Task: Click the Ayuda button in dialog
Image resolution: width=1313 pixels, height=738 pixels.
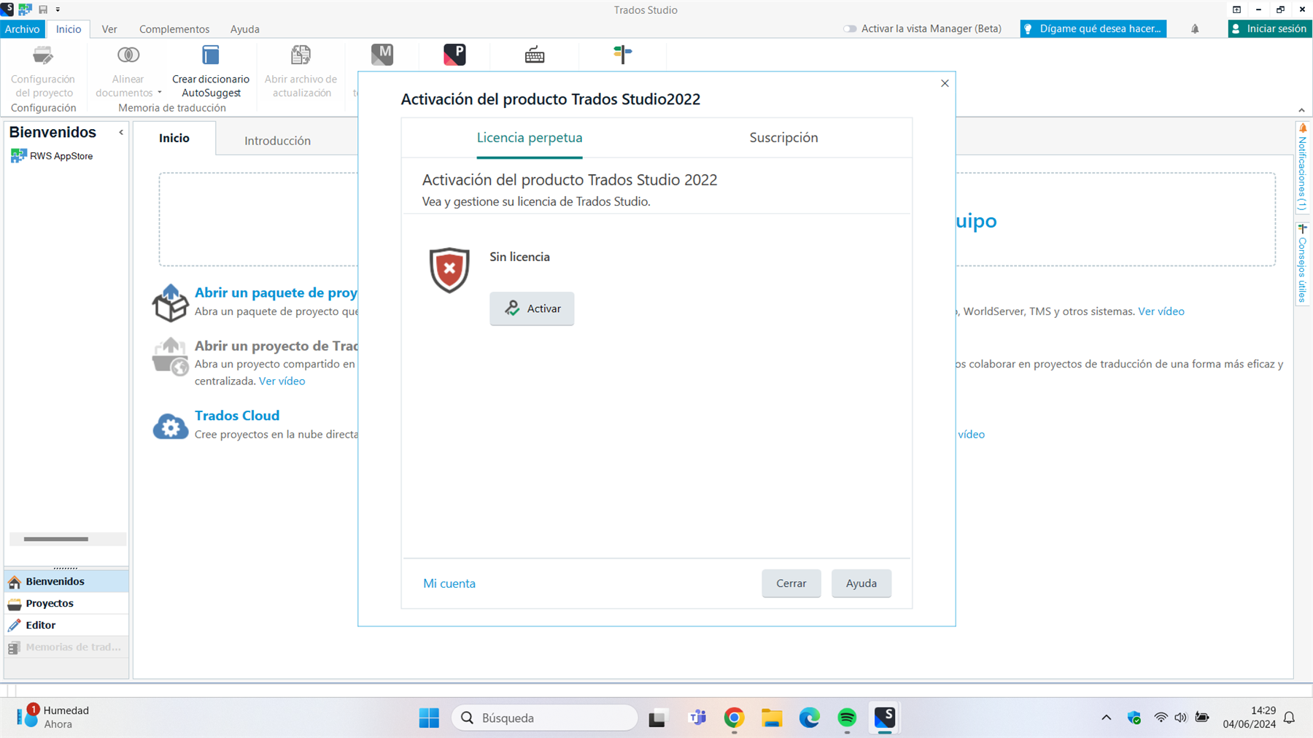Action: click(x=861, y=583)
